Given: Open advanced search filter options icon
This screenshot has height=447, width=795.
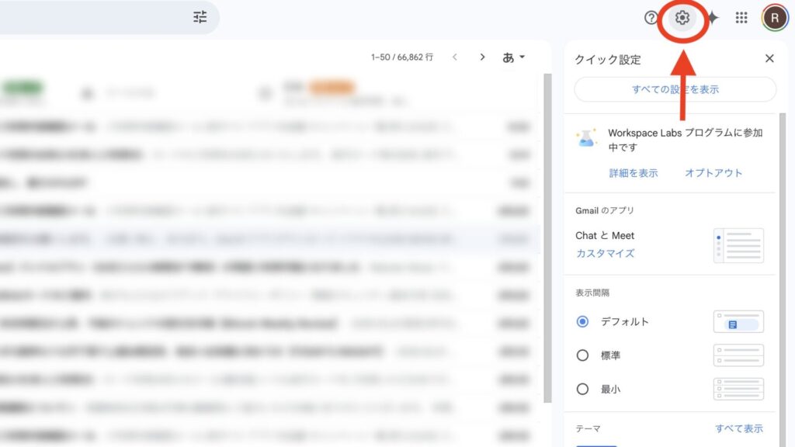Looking at the screenshot, I should click(x=200, y=16).
